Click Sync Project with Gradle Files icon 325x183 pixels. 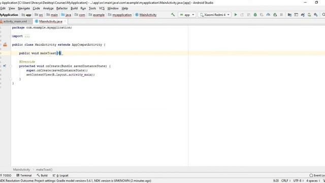[x=303, y=15]
